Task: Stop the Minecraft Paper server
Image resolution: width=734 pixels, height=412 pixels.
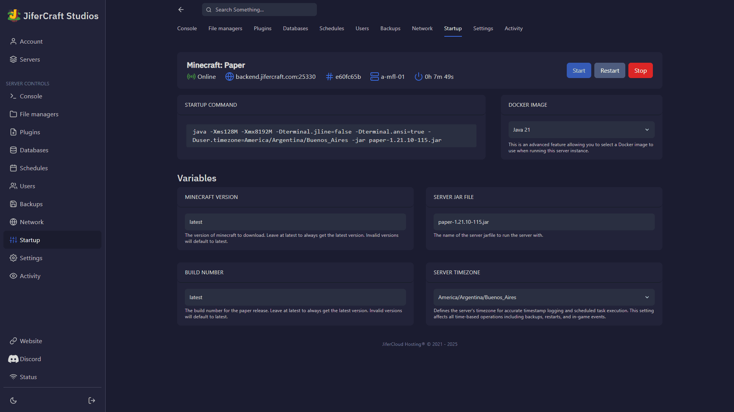Action: point(640,70)
